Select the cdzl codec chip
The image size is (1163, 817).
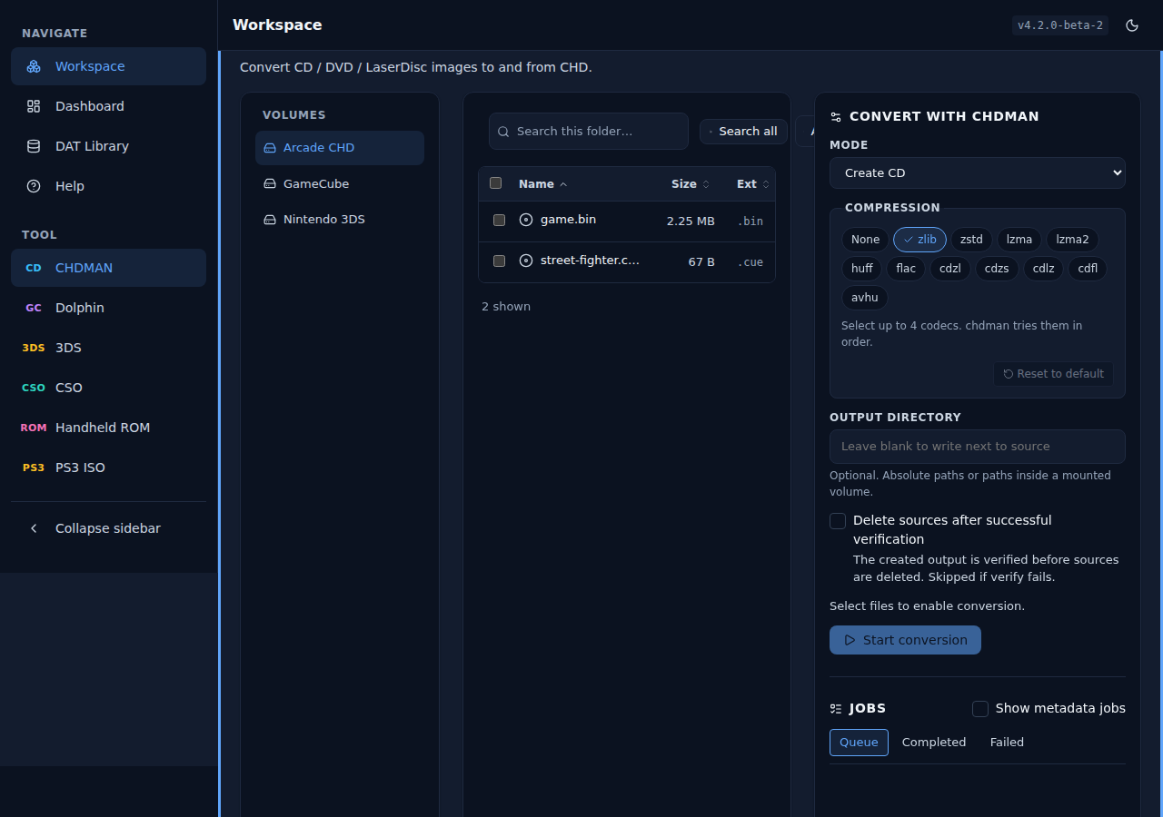pos(950,269)
